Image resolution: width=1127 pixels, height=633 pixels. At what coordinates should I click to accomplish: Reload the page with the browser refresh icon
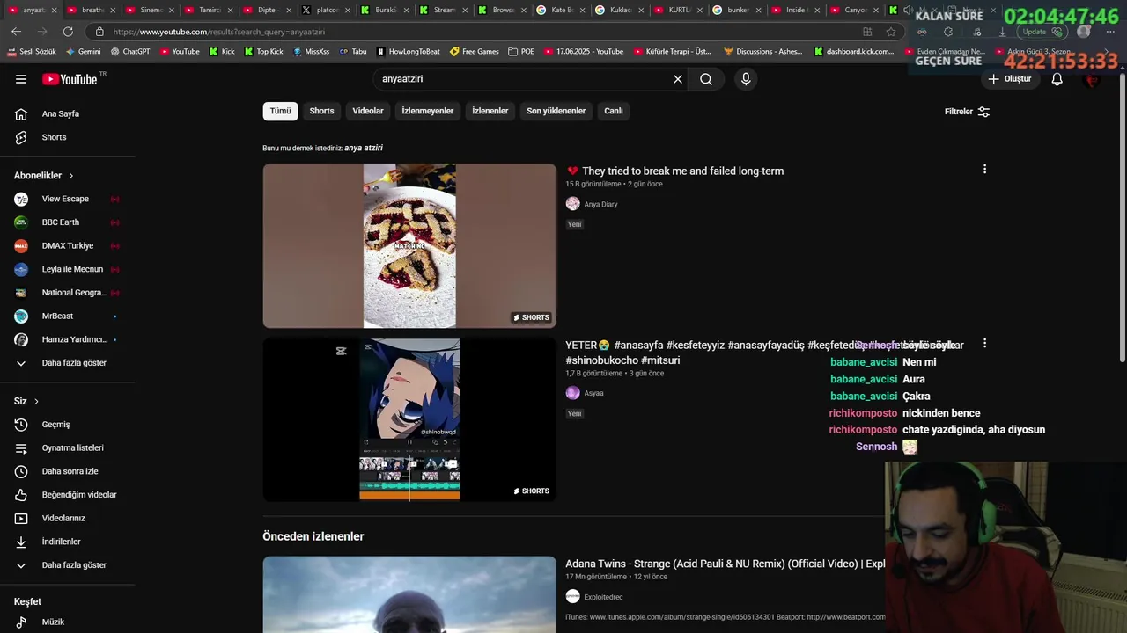[x=68, y=32]
